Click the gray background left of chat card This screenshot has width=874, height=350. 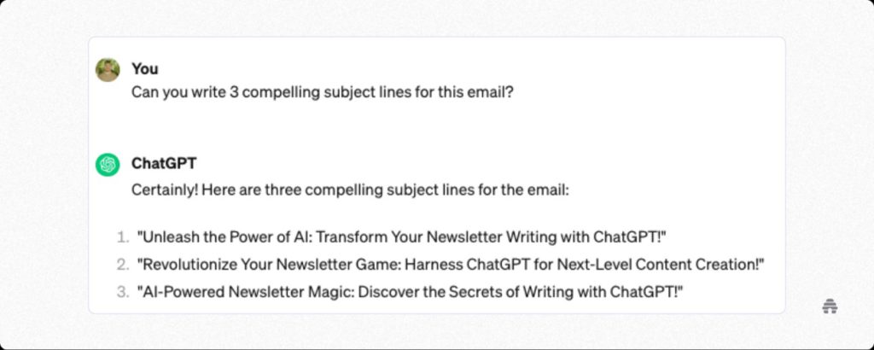pyautogui.click(x=43, y=171)
